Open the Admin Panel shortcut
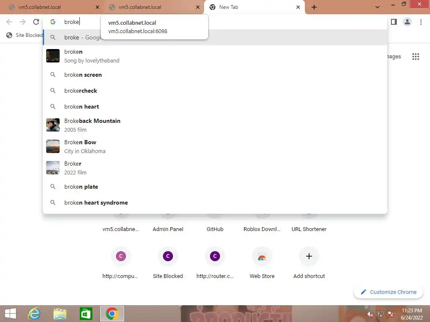430x322 pixels. pos(168,229)
